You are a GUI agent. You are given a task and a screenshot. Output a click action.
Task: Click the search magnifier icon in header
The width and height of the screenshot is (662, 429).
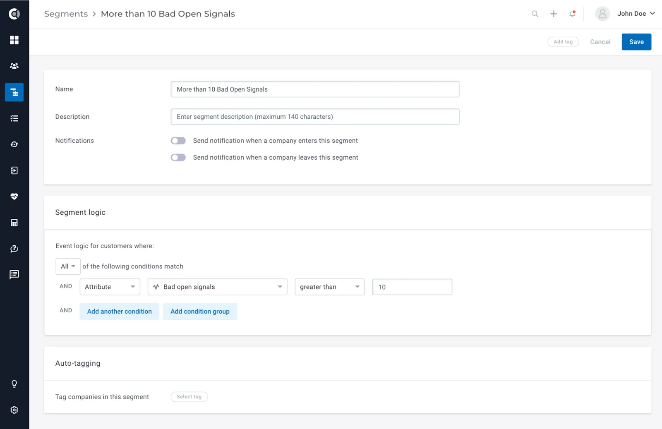coord(535,14)
